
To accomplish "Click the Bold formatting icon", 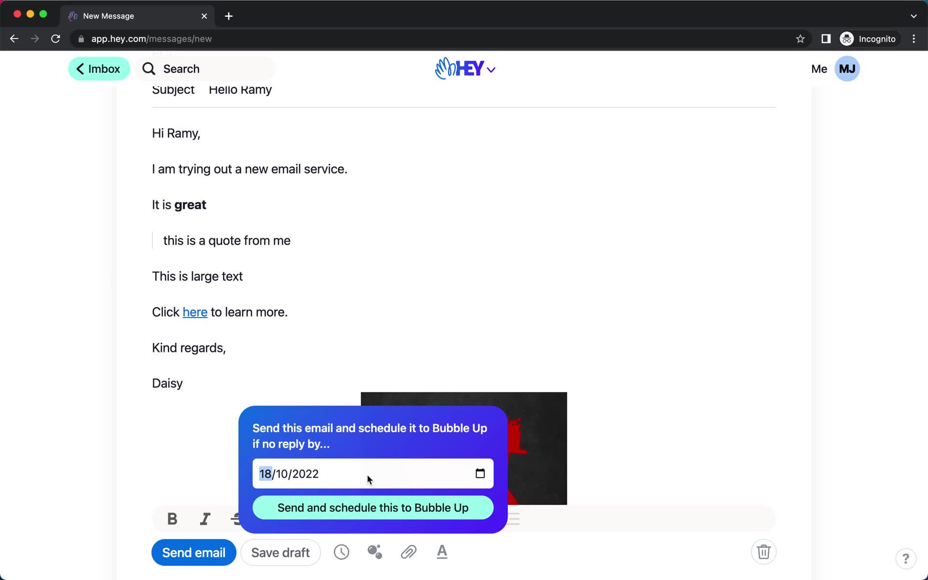I will click(173, 519).
